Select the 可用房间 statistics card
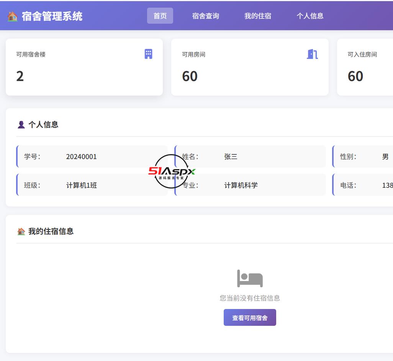 [250, 67]
